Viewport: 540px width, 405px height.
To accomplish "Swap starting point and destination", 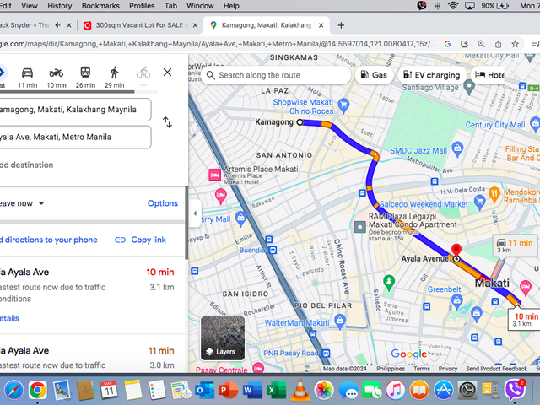I will tap(167, 122).
